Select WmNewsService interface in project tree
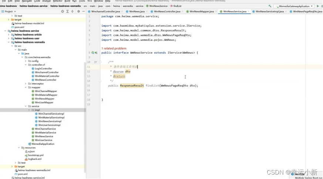 [x=44, y=137]
